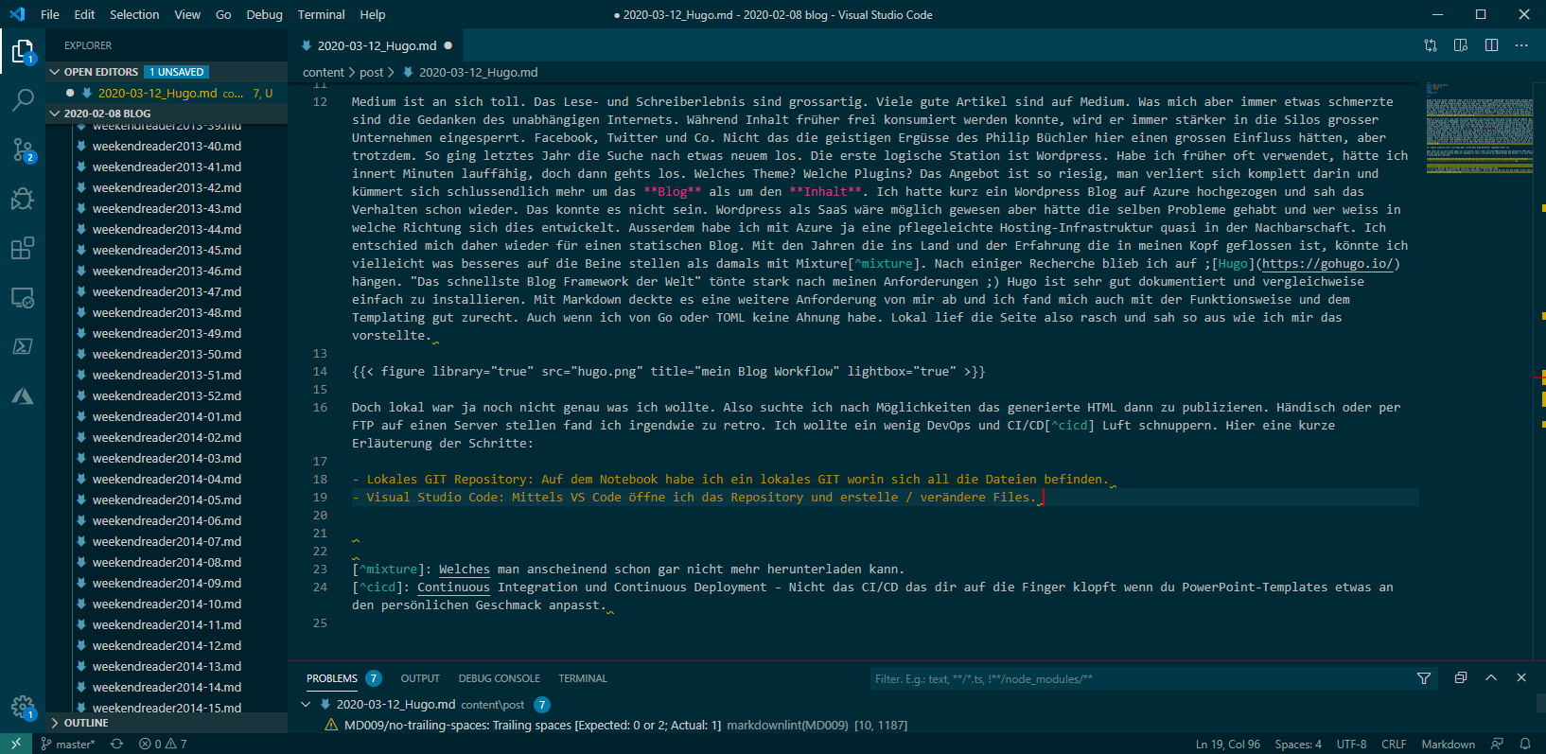Open the Help menu
This screenshot has width=1546, height=754.
tap(373, 14)
